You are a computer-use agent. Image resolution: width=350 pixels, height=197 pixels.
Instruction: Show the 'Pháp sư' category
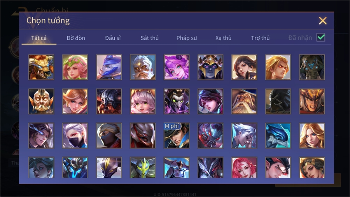pos(187,38)
